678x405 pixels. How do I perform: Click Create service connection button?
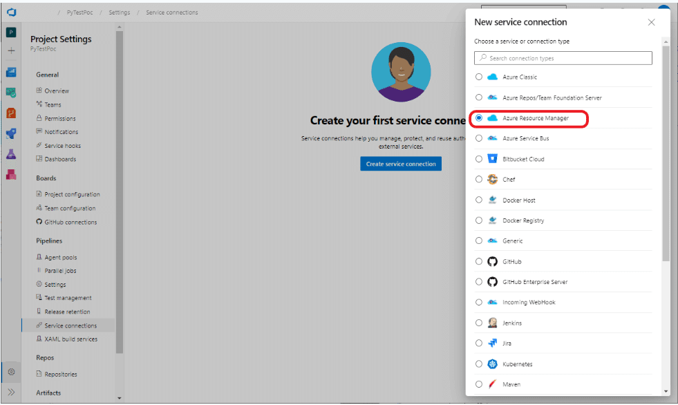pos(401,164)
